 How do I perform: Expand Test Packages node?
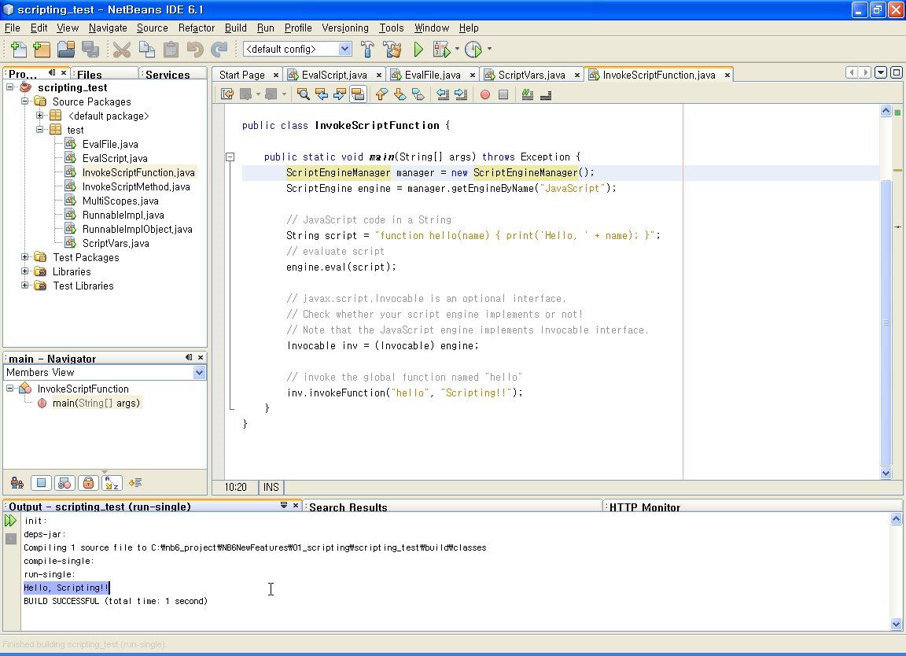point(25,257)
